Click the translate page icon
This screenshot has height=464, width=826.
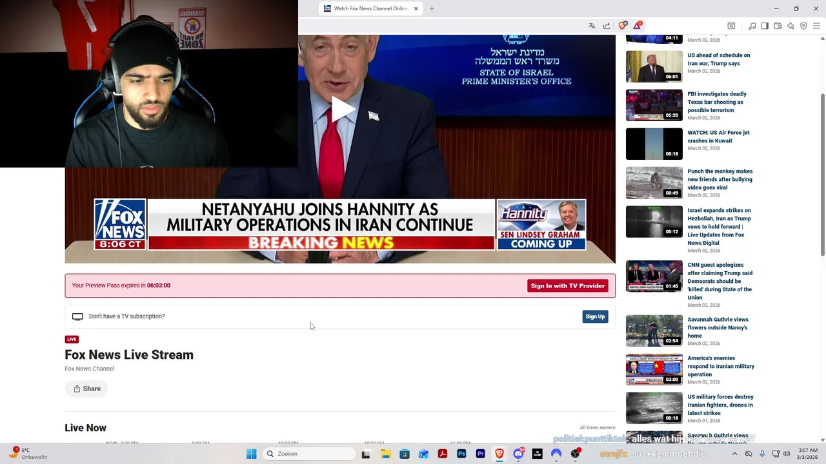pyautogui.click(x=592, y=26)
